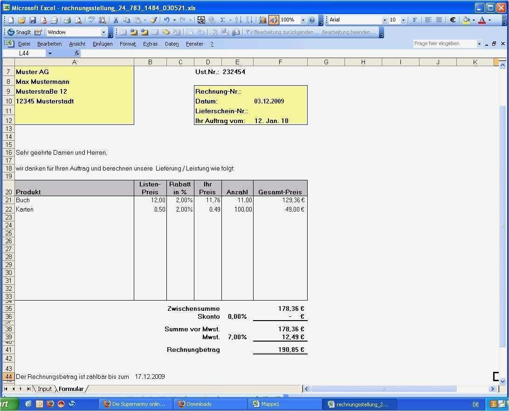Toggle center alignment on the formatting toolbar
This screenshot has height=411, width=509.
pos(439,20)
